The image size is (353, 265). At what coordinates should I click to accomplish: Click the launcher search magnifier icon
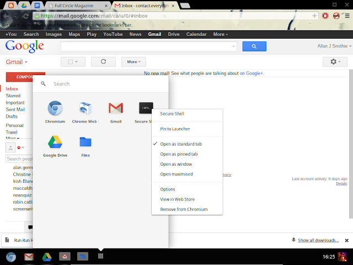43,84
